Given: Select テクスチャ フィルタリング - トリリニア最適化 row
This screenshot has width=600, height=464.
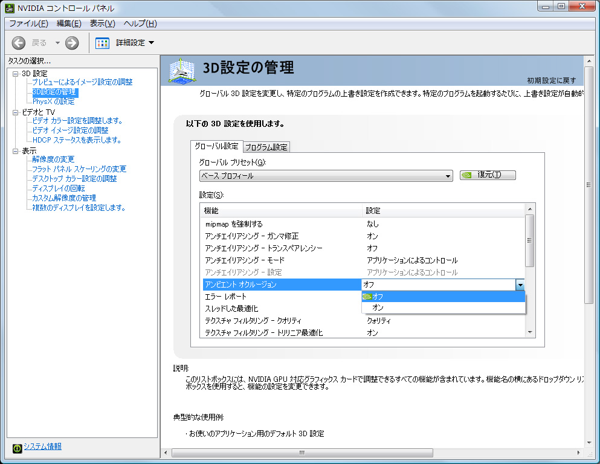Looking at the screenshot, I should coord(363,333).
